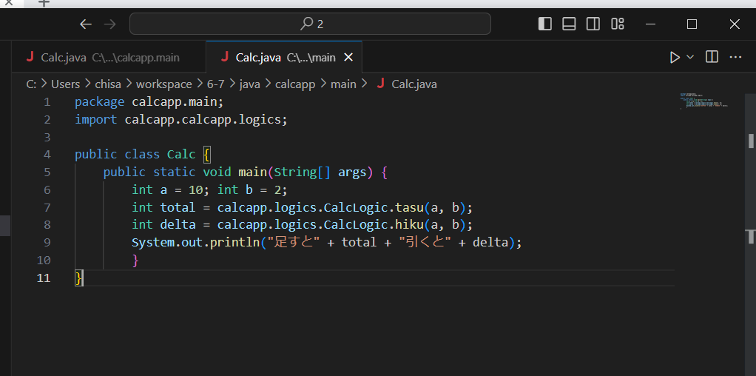Viewport: 756px width, 376px height.
Task: Open the editor More Actions ellipsis
Action: pos(735,57)
